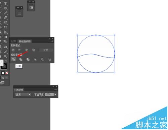Click the Fill color swatch
This screenshot has width=168, height=130.
(1, 63)
